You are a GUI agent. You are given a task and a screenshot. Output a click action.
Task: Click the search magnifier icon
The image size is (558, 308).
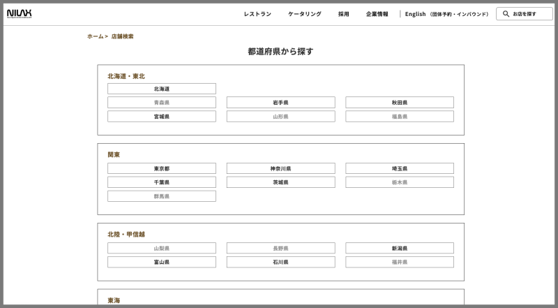point(506,13)
